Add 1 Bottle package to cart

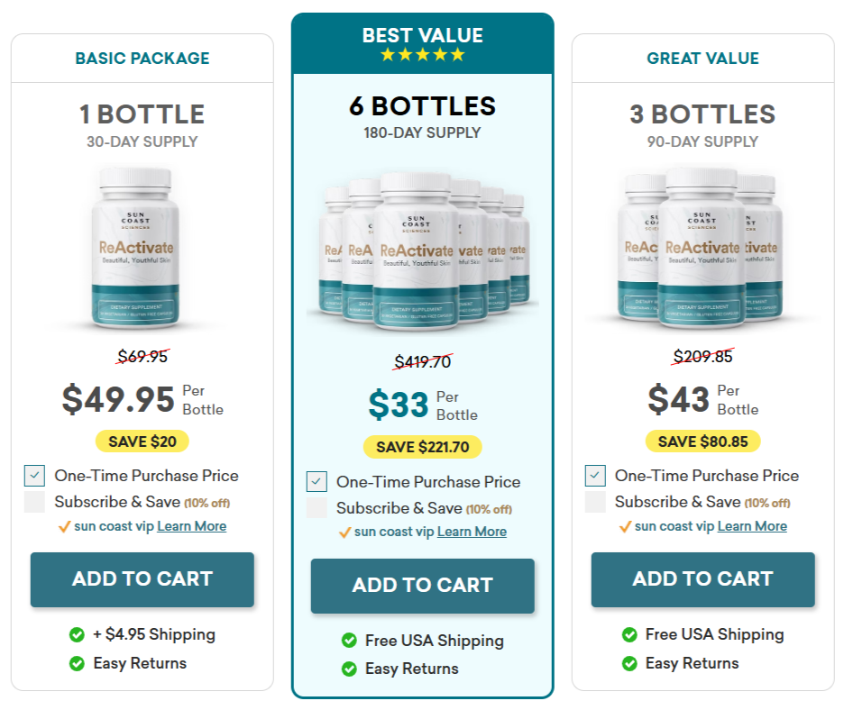click(142, 579)
